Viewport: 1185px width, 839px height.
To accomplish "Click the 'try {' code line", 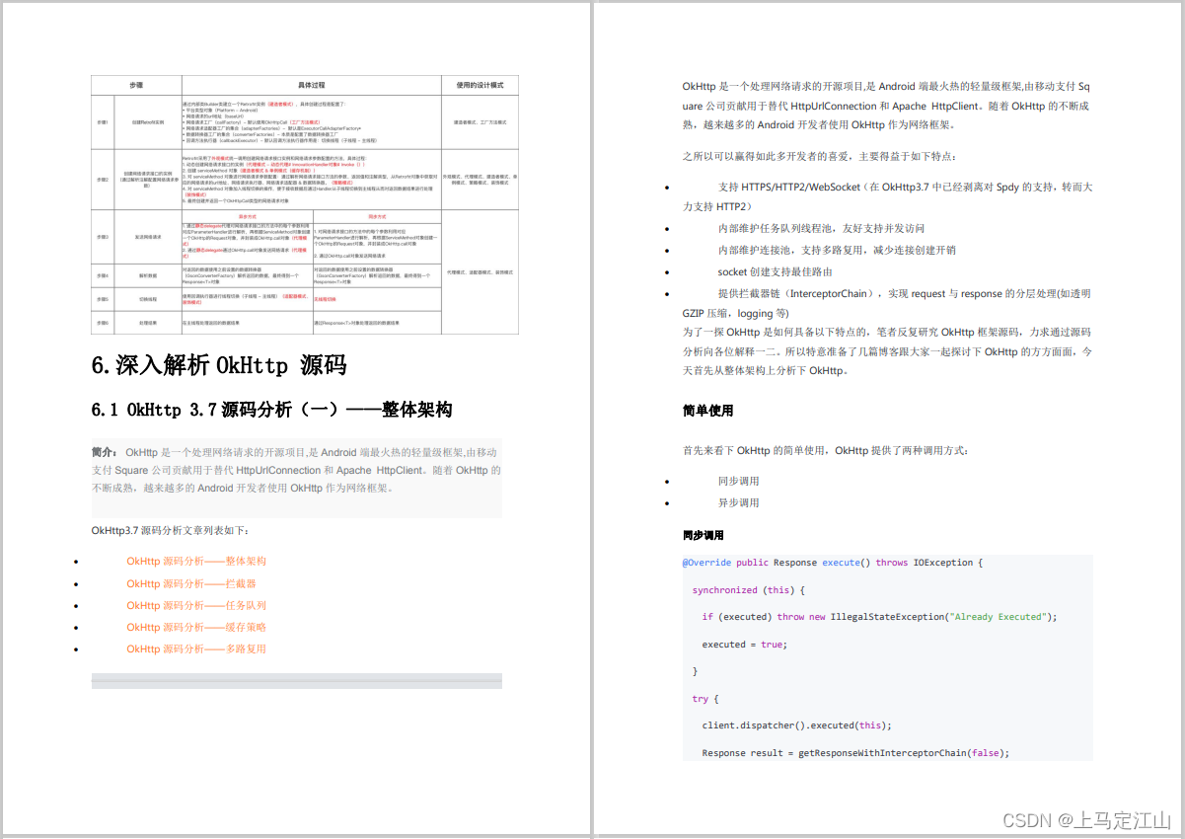I will click(x=707, y=699).
